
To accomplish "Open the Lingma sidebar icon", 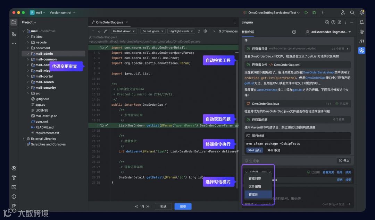I will pyautogui.click(x=361, y=50).
